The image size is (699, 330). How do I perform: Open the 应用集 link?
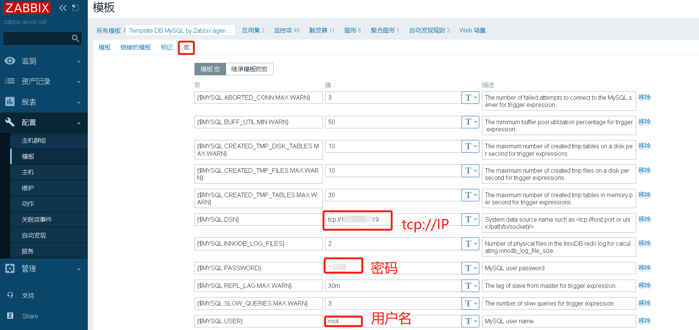251,30
